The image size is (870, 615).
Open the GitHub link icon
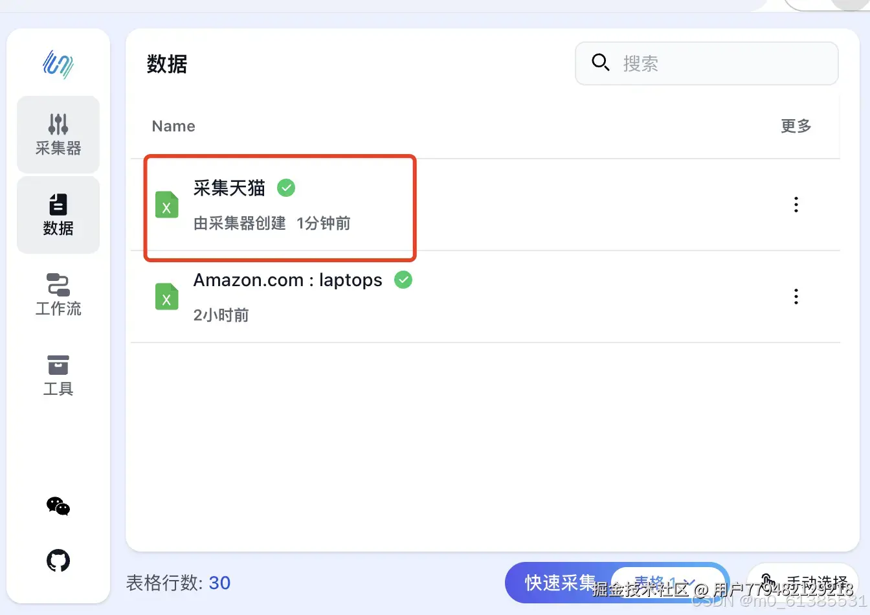point(58,561)
